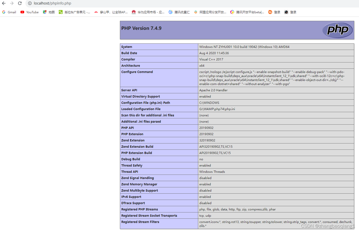Screen dimensions: 359x231
Task: Click the Zend Memory Manager label
Action: [139, 184]
